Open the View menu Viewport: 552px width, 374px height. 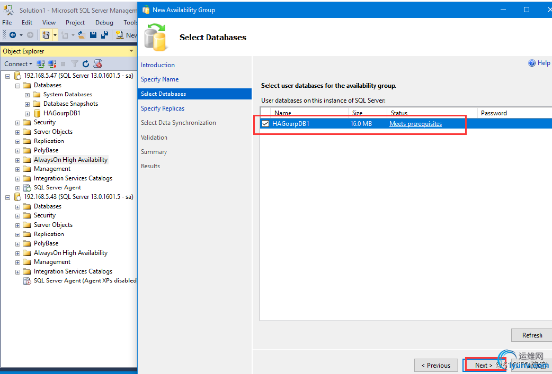(49, 23)
